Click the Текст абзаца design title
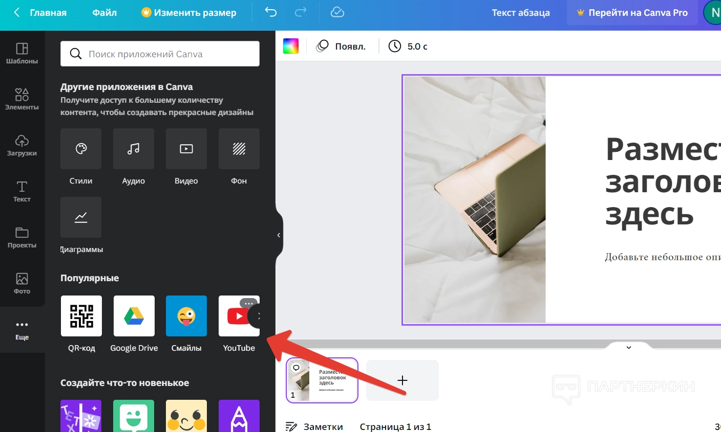The height and width of the screenshot is (432, 721). pyautogui.click(x=521, y=13)
